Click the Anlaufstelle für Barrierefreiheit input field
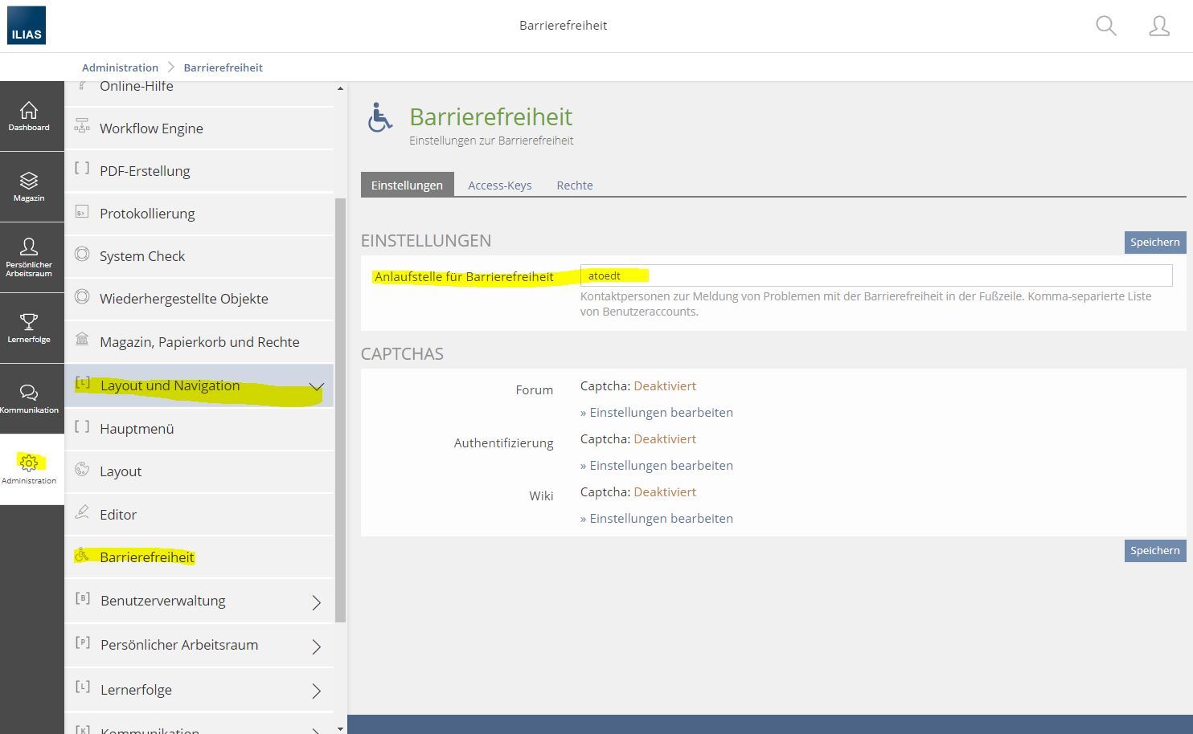 coord(875,276)
